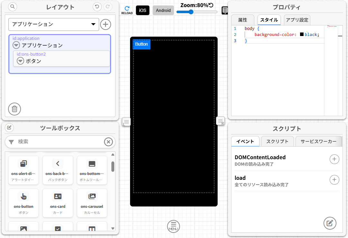Viewport: 348px width, 238px height.
Task: Switch preview to Android mode
Action: tap(163, 10)
